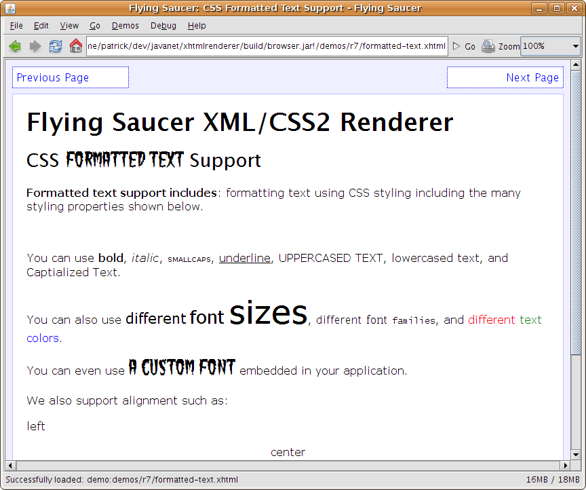The width and height of the screenshot is (586, 490).
Task: Click the centered word 'center'
Action: tap(288, 452)
